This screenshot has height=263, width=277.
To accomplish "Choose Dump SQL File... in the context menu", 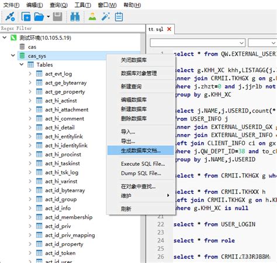I will click(x=141, y=173).
